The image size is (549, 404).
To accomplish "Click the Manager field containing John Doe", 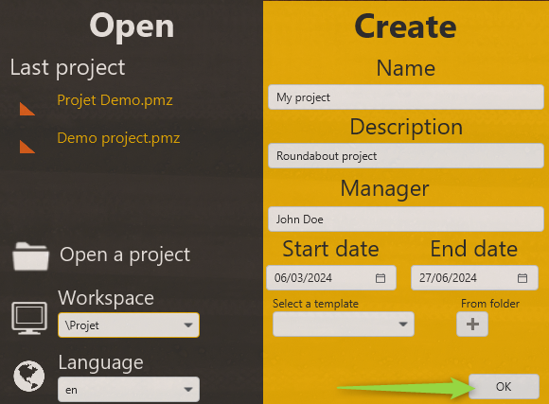I will click(406, 220).
